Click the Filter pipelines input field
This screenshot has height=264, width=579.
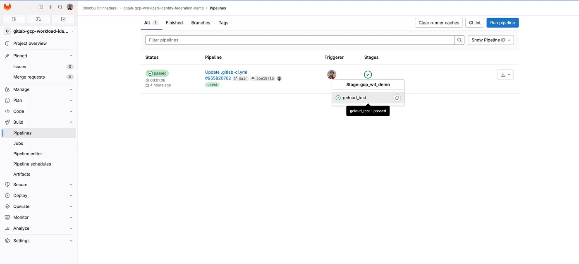pos(300,40)
